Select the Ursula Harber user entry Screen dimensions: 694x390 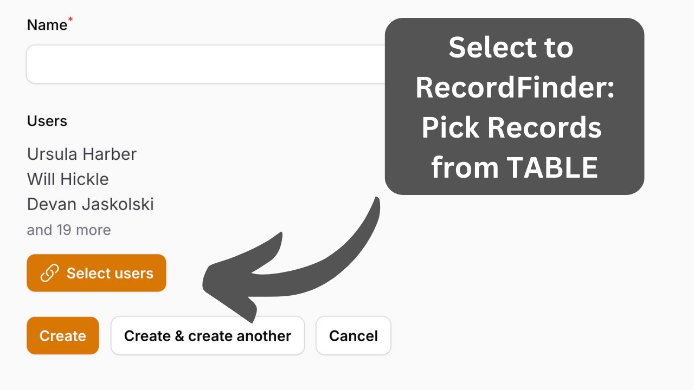pyautogui.click(x=82, y=154)
